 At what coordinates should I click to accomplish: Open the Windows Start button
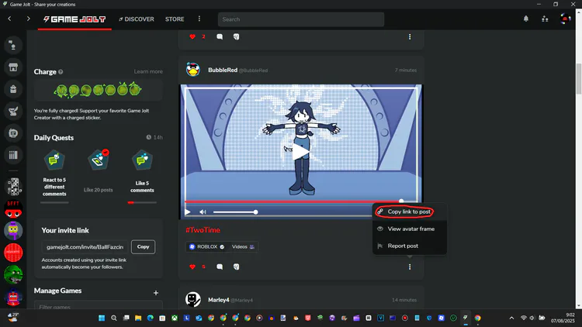[102, 318]
